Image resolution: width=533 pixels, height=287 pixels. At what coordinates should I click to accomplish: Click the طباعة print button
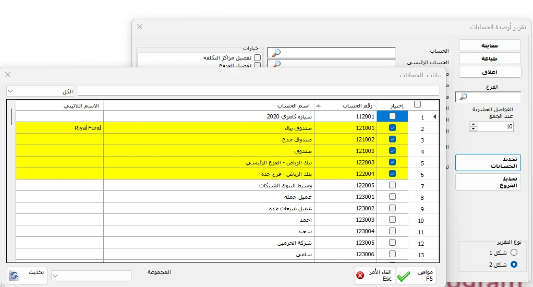pos(490,58)
